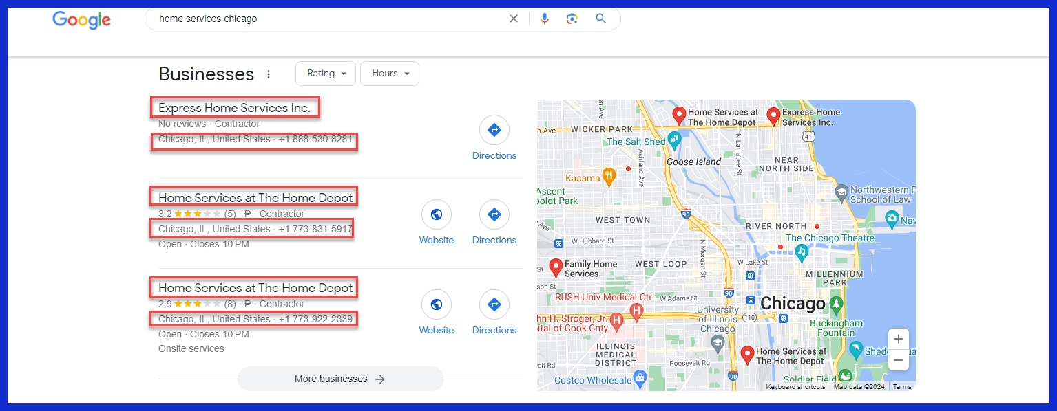Select the Express Home Services map pin
Screen dimensions: 1057x411
pos(773,113)
